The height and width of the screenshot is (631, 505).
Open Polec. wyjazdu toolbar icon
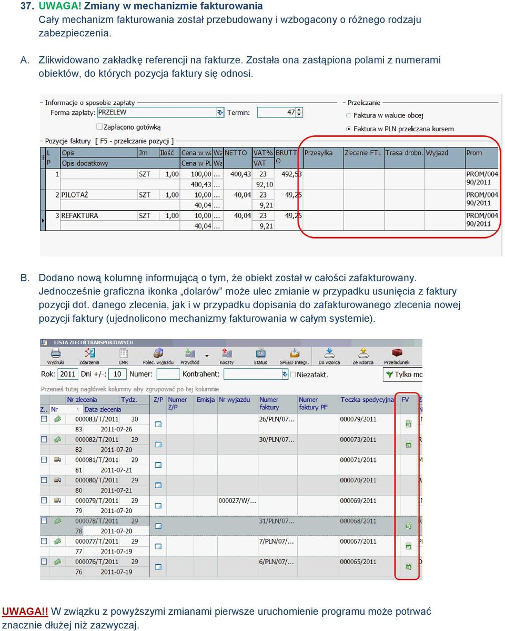(158, 353)
